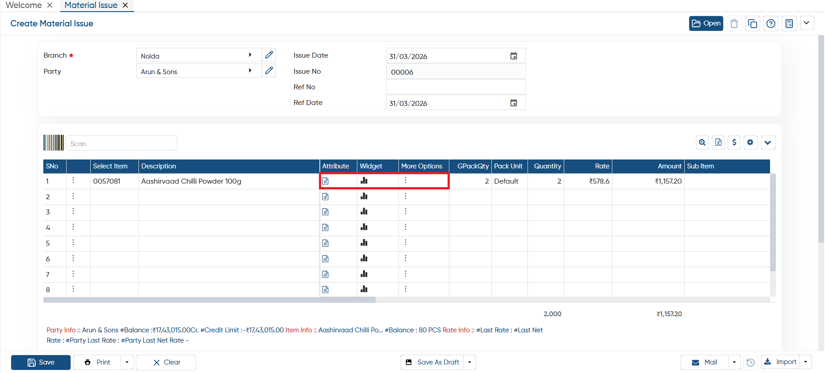Click the dollar sign icon above grid
Screen dimensions: 825x373
(x=734, y=142)
